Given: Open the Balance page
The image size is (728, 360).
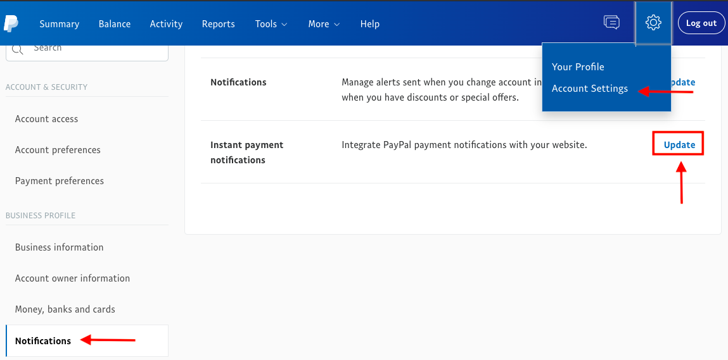Looking at the screenshot, I should point(115,23).
